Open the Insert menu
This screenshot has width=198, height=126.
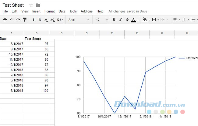[36, 11]
